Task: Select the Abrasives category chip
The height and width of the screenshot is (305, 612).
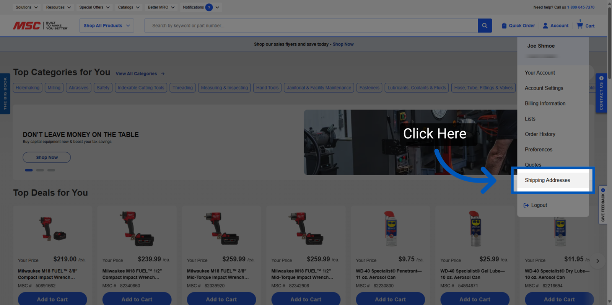Action: 78,88
